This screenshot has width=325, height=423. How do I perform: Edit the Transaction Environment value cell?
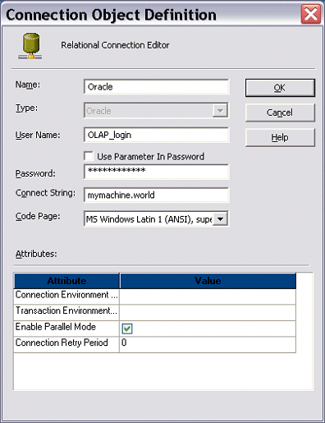208,312
